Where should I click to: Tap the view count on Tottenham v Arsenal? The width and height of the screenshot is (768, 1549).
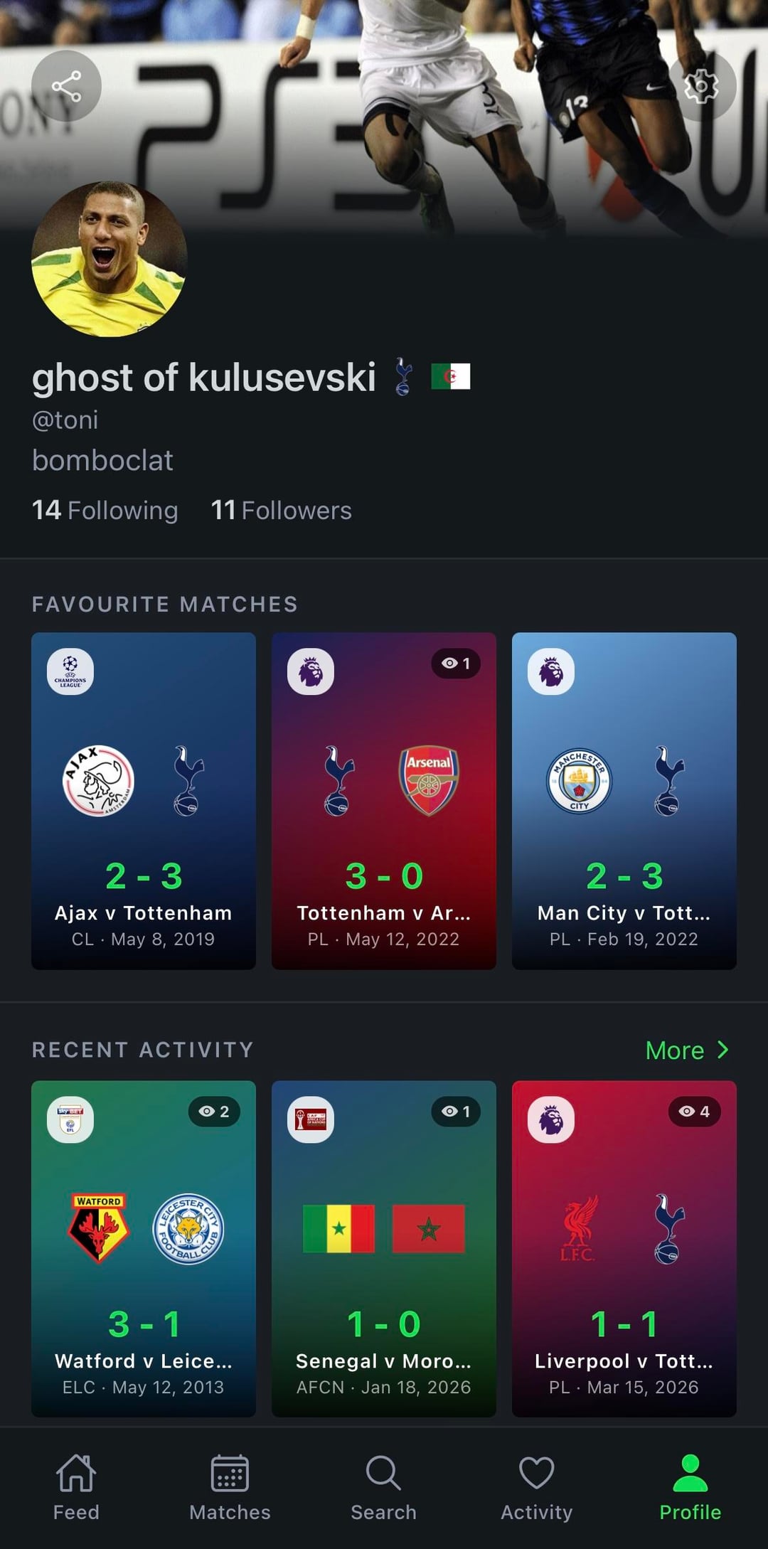(x=456, y=664)
